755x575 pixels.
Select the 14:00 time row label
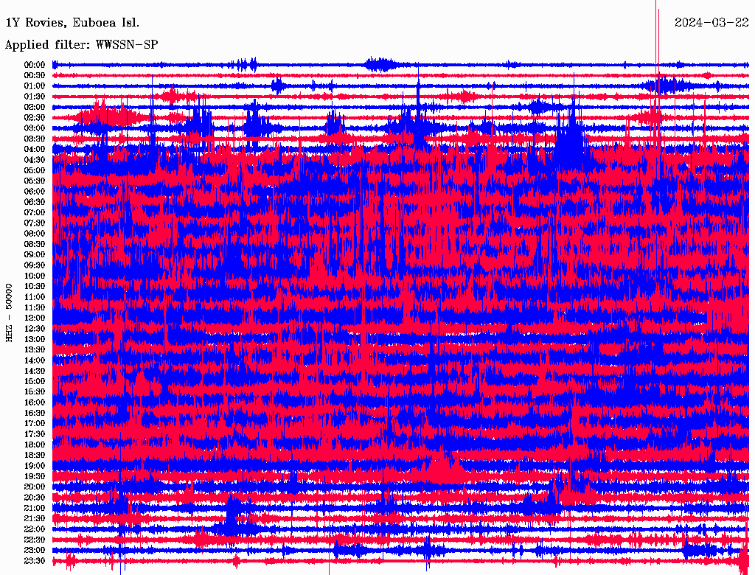coord(35,360)
